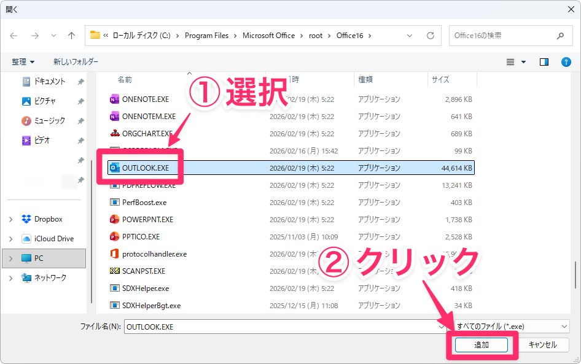Click the 追加 button
This screenshot has width=581, height=364.
pos(482,345)
